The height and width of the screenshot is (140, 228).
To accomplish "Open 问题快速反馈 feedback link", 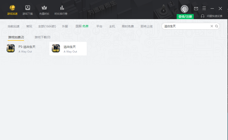I will click(215, 16).
